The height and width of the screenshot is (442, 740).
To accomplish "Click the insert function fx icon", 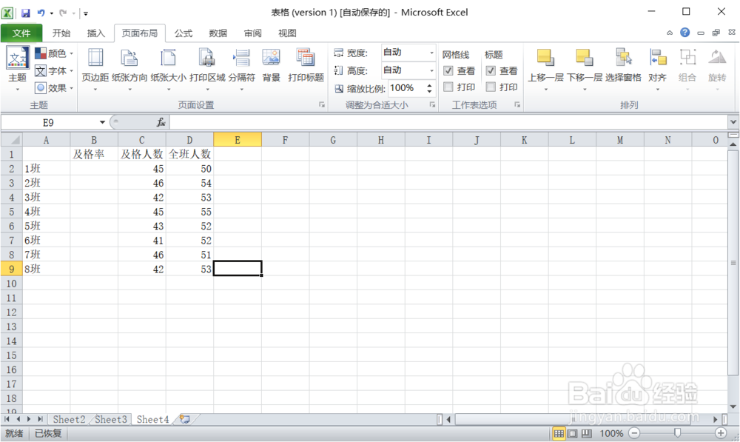I will click(x=161, y=122).
